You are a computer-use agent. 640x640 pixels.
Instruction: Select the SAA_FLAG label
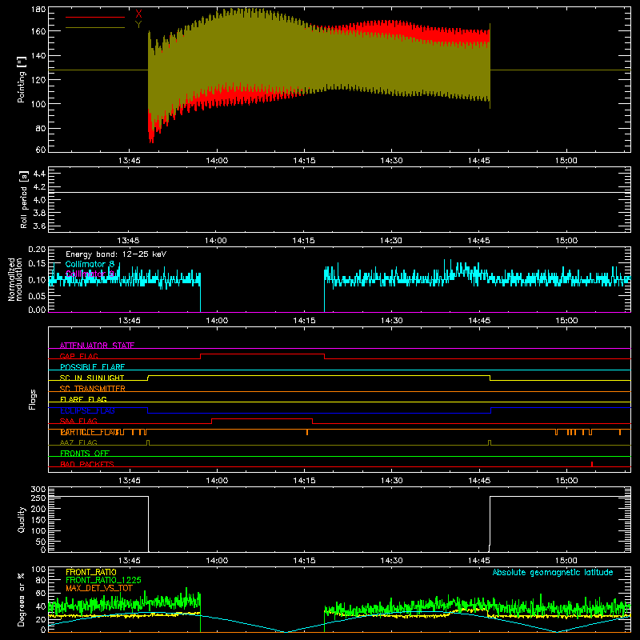(78, 421)
